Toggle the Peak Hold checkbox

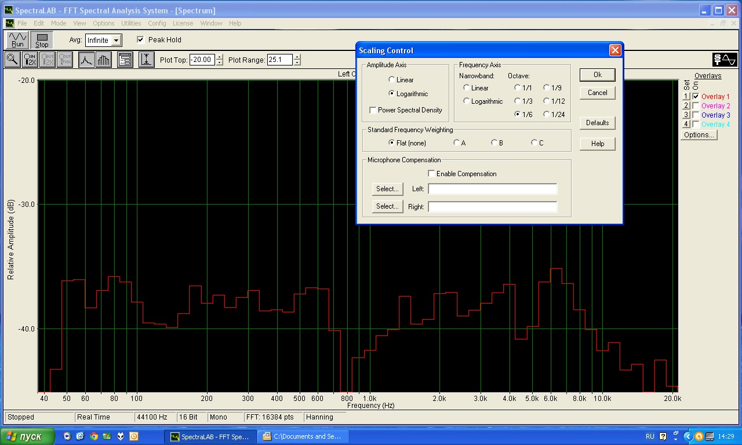pos(140,40)
